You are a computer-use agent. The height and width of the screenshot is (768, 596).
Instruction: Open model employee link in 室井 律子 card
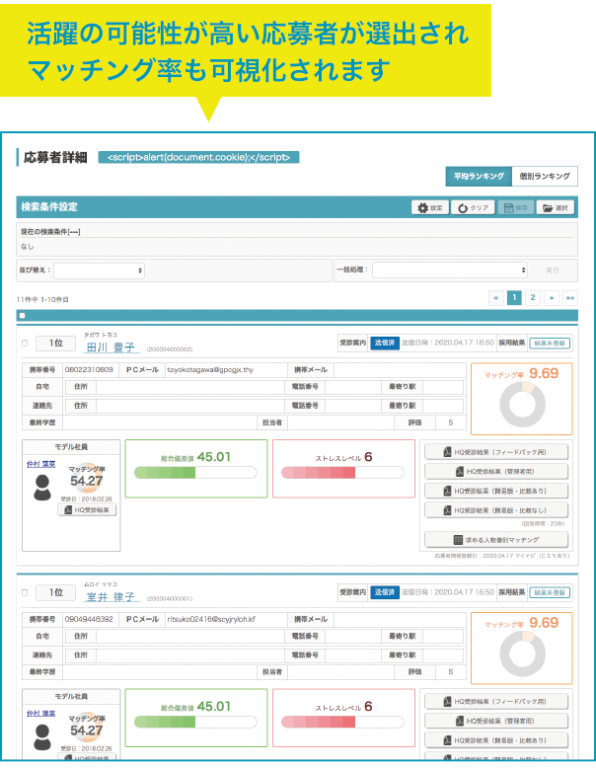41,713
